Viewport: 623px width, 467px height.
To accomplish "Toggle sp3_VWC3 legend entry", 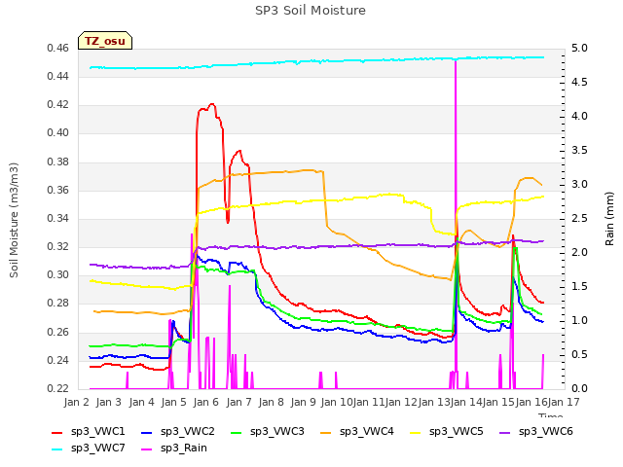I will click(268, 432).
